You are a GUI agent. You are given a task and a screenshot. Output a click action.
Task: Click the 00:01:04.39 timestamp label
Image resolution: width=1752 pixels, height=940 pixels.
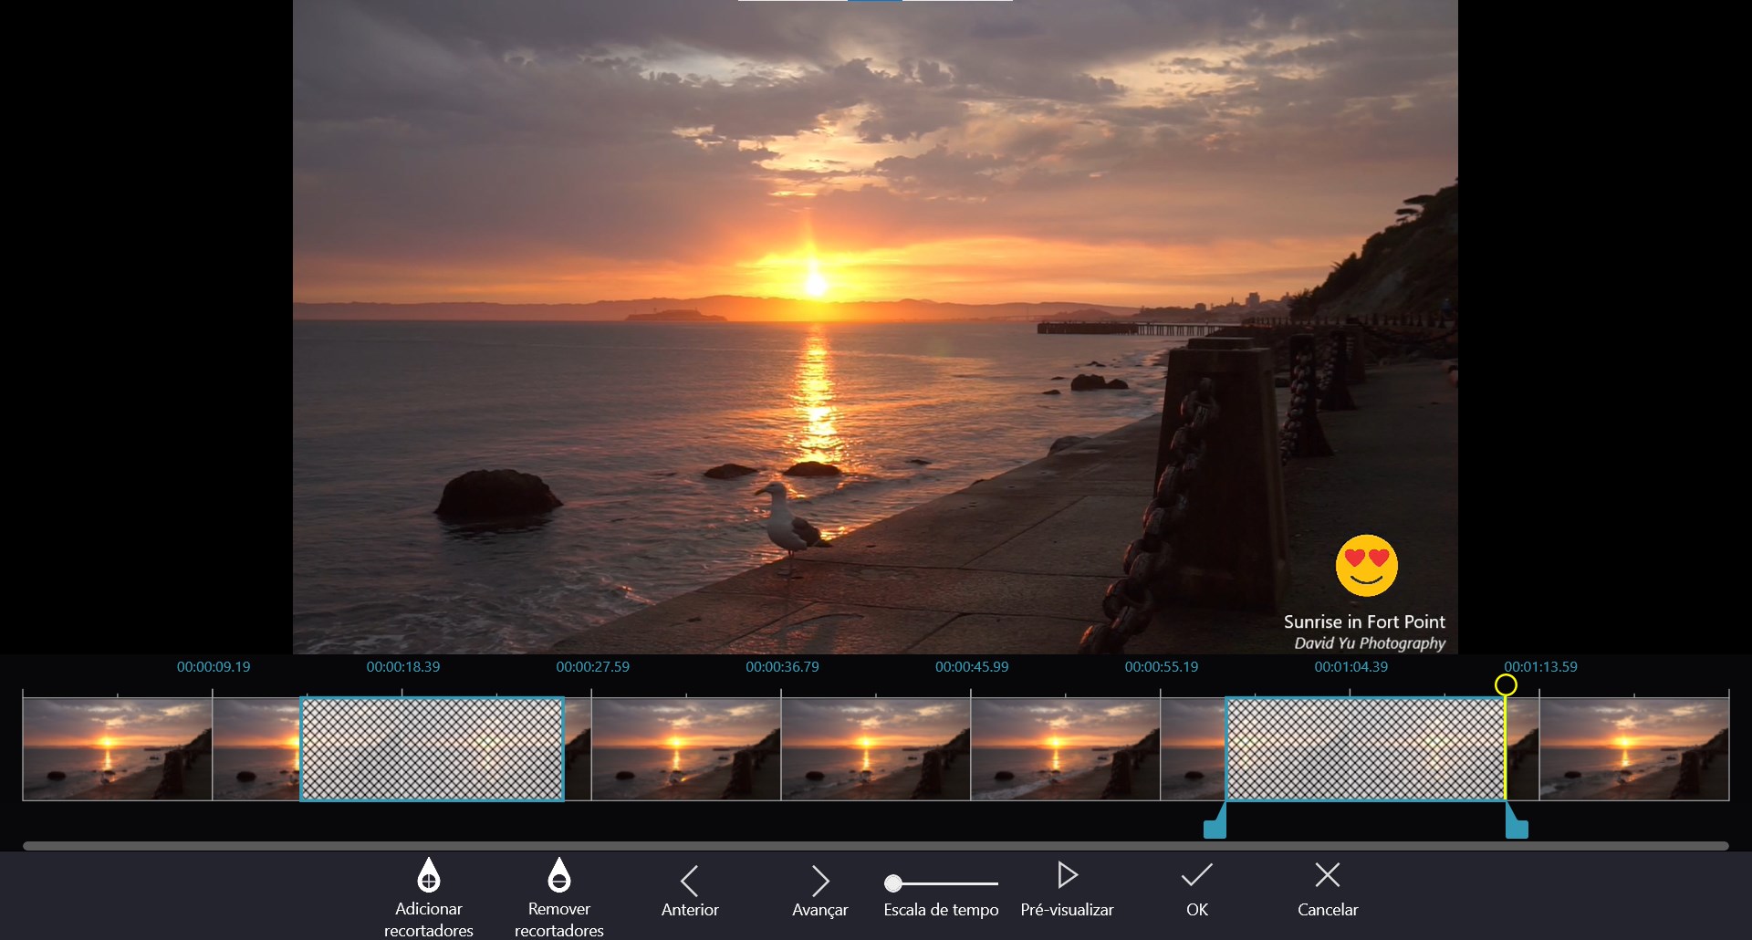(x=1351, y=667)
